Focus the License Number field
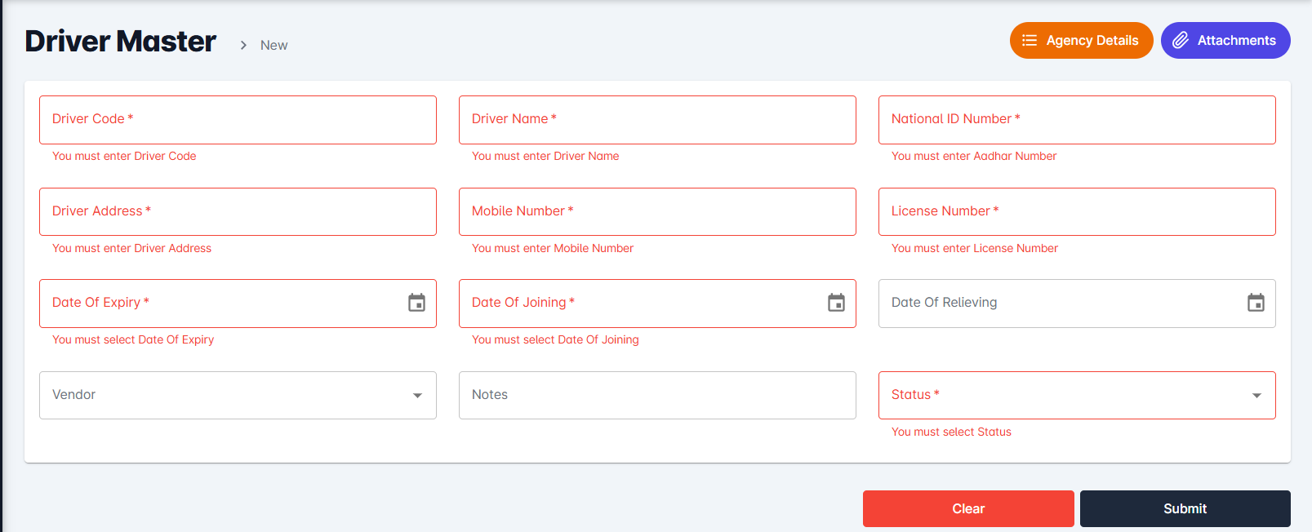This screenshot has height=532, width=1312. point(1077,212)
